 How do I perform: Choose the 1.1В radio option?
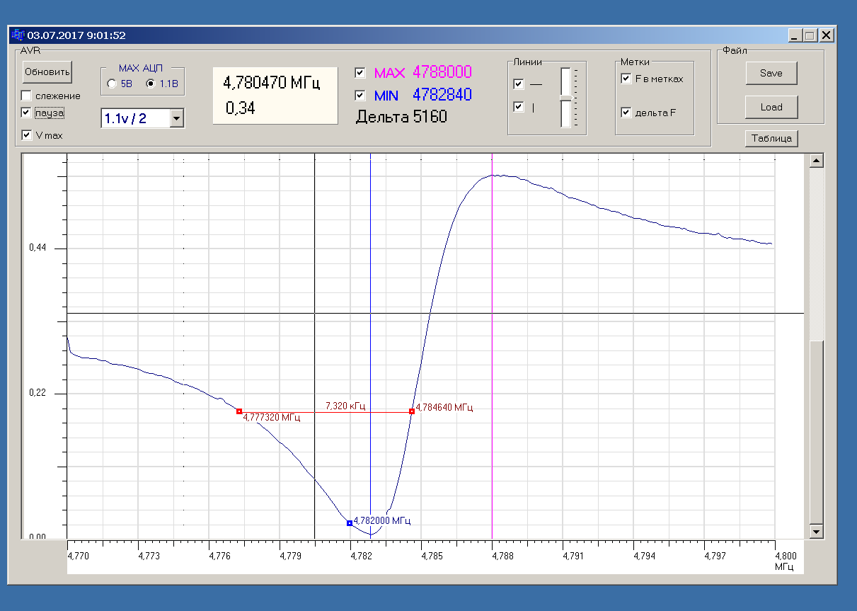(x=150, y=84)
